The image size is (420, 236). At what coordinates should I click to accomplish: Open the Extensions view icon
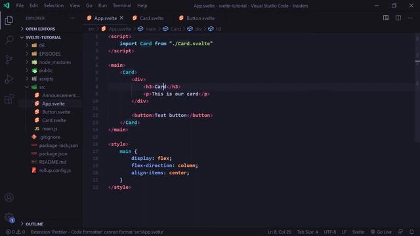pyautogui.click(x=9, y=99)
